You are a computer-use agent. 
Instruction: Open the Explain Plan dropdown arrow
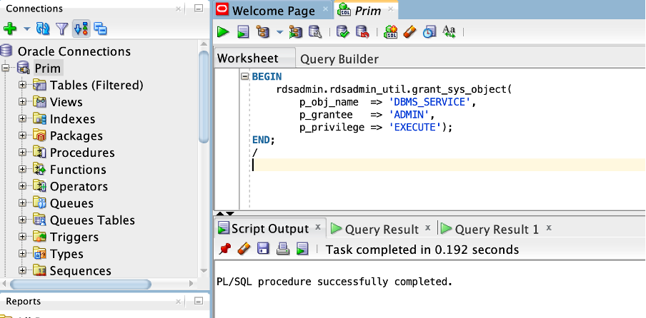(279, 32)
